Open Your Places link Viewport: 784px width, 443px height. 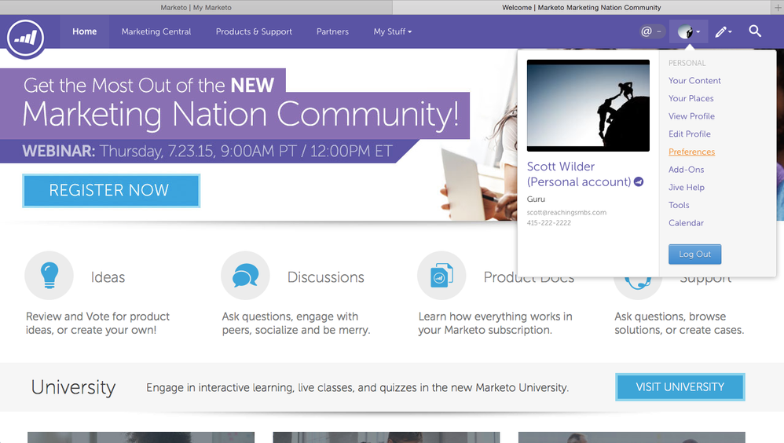[x=691, y=98]
